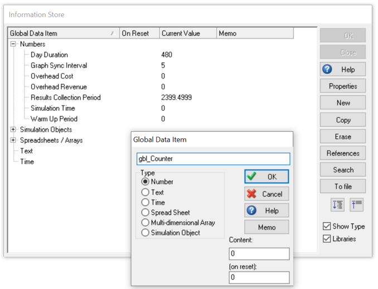Click the sort ascending icon button
The height and width of the screenshot is (289, 378).
pos(356,205)
